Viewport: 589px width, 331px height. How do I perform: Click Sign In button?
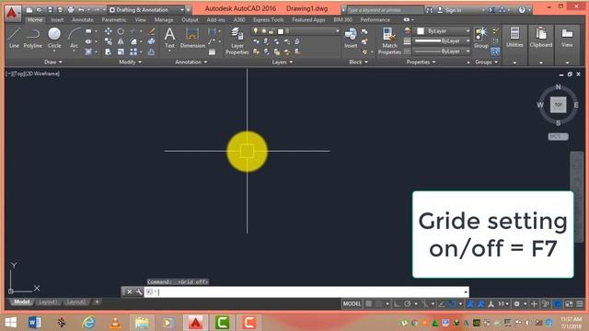[449, 10]
